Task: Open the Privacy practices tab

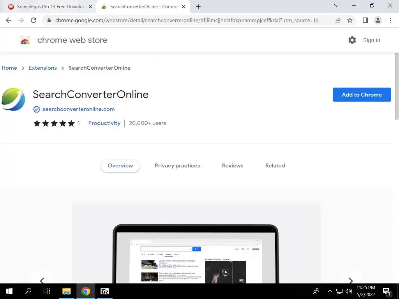Action: click(177, 166)
